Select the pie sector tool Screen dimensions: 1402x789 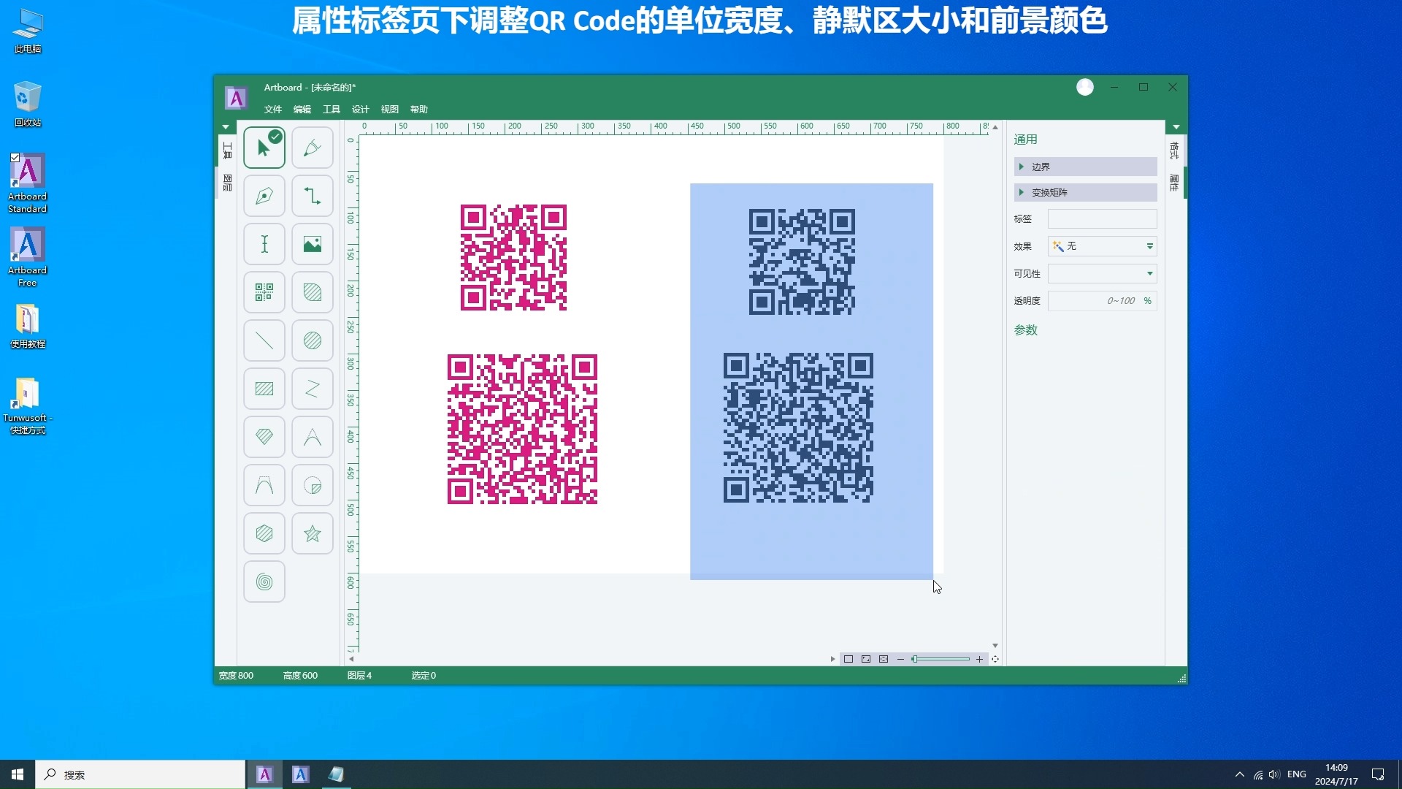(x=313, y=485)
